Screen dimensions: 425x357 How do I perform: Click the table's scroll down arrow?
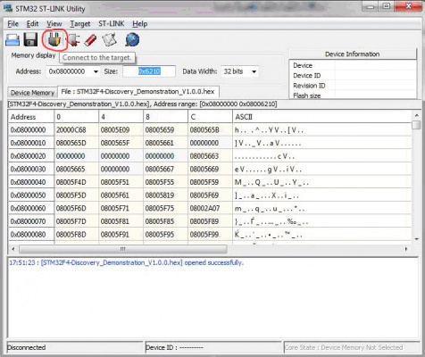point(416,239)
